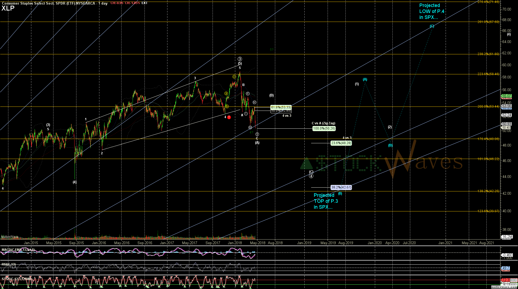Select the 200.0%(53.44) Fibonacci level label
This screenshot has width=518, height=289.
click(489, 107)
